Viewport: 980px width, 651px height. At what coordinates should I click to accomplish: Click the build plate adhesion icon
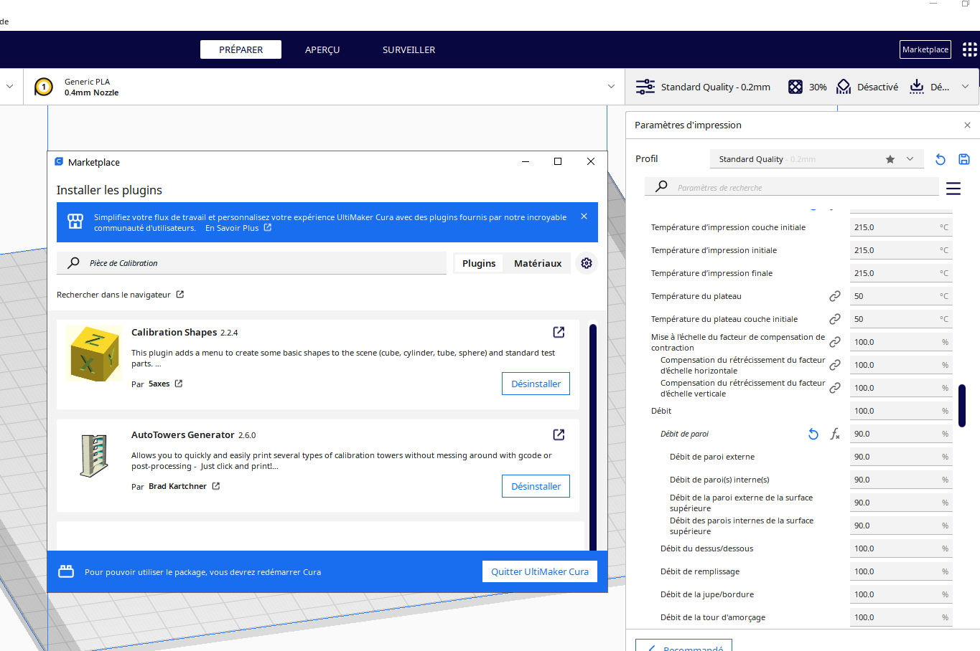coord(917,87)
